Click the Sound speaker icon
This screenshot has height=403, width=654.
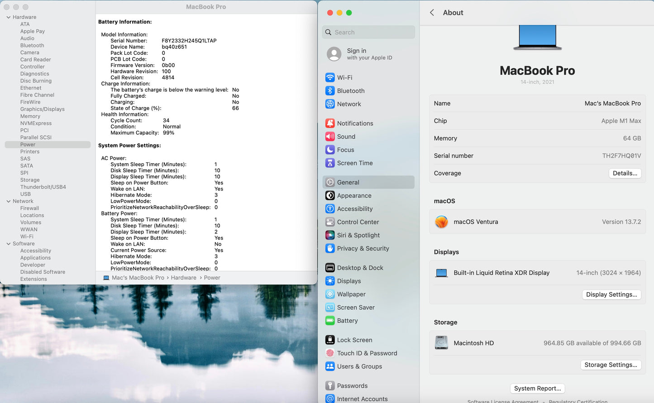point(330,136)
